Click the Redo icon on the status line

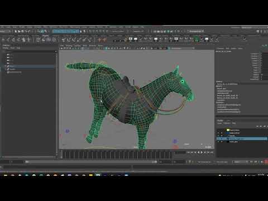click(x=29, y=31)
